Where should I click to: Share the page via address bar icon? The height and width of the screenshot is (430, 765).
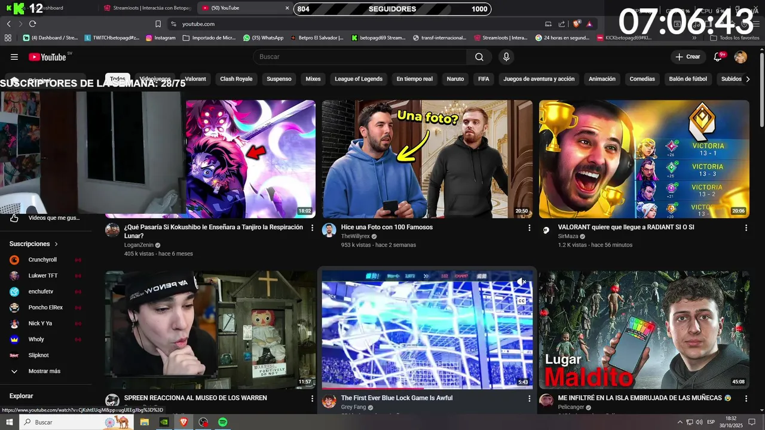click(x=562, y=24)
